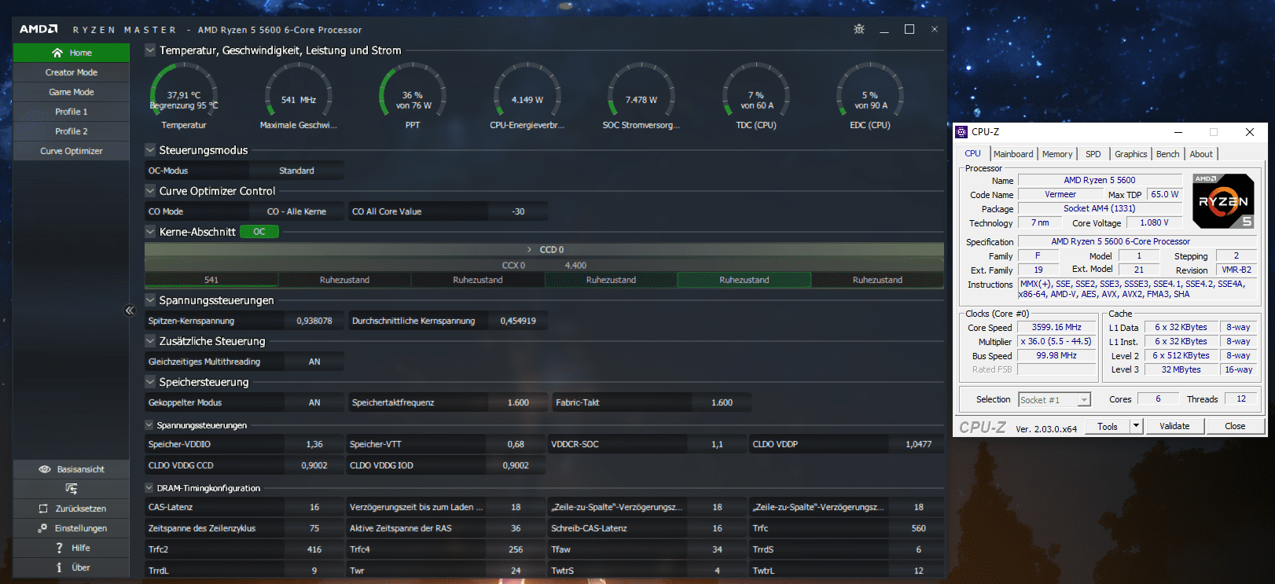Click the CLDO VDDP 1,0477 value
The image size is (1275, 584).
[918, 444]
